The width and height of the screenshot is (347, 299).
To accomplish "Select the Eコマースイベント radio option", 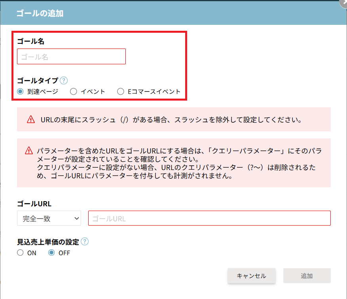I will click(x=121, y=92).
